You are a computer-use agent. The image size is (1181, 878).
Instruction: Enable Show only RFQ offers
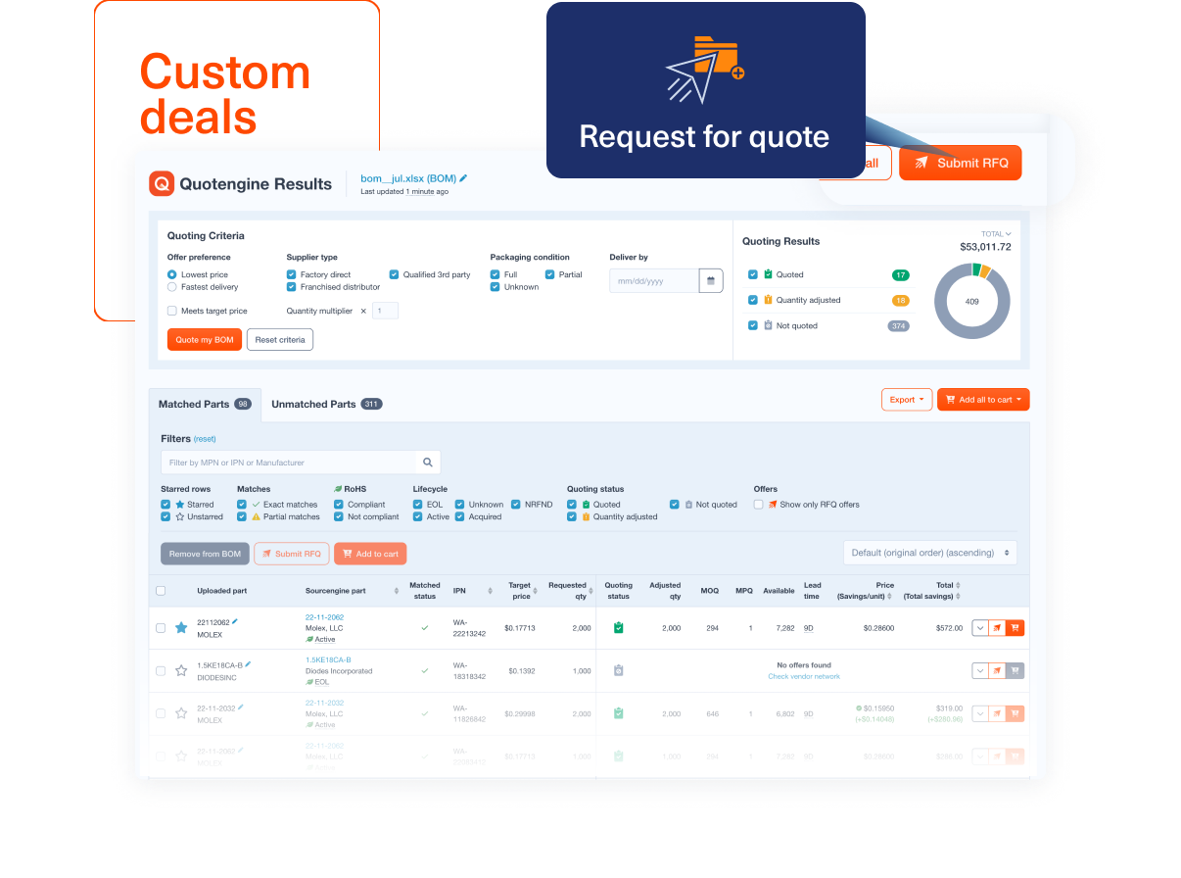pyautogui.click(x=759, y=505)
